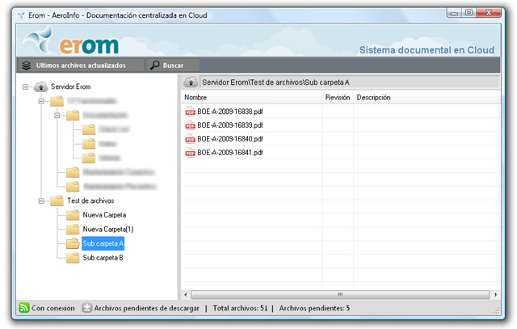Viewport: 517px width, 329px height.
Task: Select file BOE-A-2009-16839.pdf
Action: [x=229, y=125]
